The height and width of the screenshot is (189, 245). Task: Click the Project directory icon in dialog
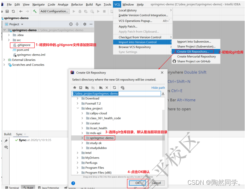point(87,88)
